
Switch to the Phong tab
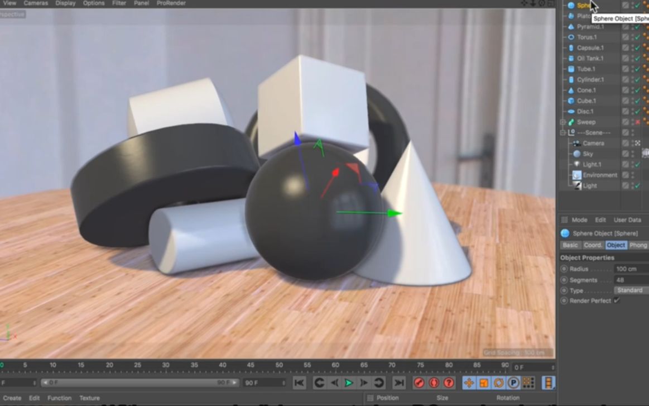tap(638, 245)
